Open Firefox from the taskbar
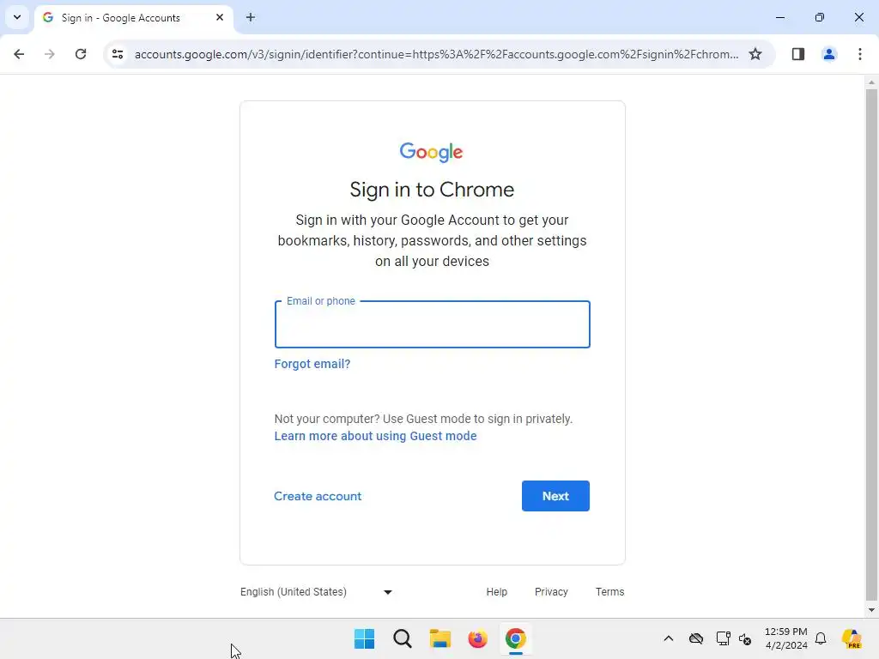The height and width of the screenshot is (659, 879). 477,638
